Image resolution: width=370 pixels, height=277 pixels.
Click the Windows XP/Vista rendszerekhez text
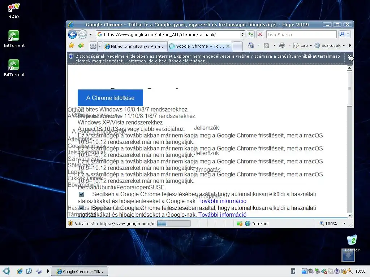(120, 123)
